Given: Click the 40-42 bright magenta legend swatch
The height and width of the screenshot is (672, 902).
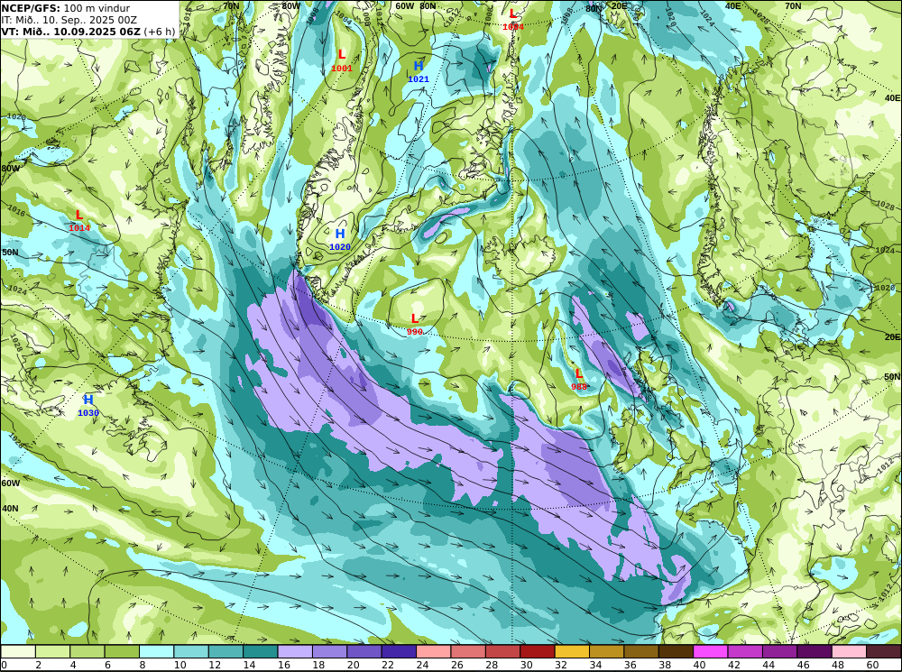Looking at the screenshot, I should tap(711, 651).
